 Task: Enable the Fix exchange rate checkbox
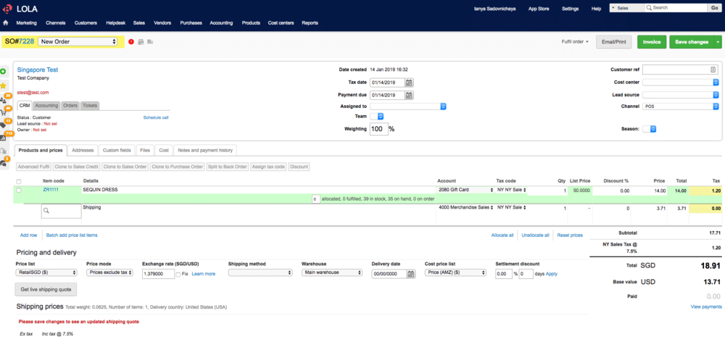[x=178, y=274]
